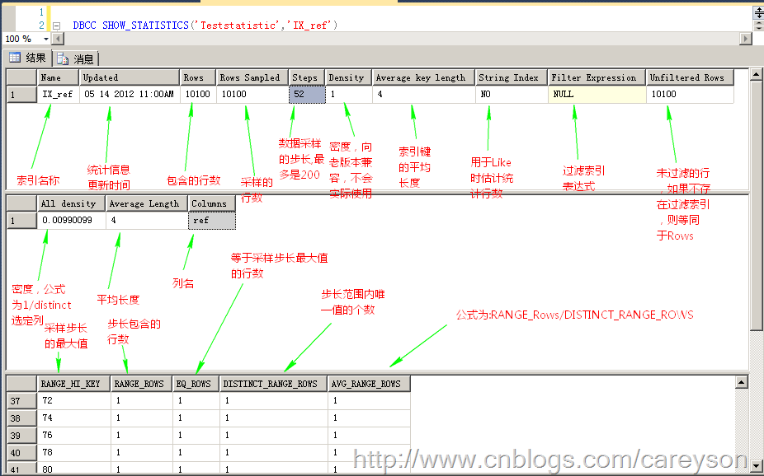
Task: Click the editor split-pane handle icon
Action: click(757, 13)
